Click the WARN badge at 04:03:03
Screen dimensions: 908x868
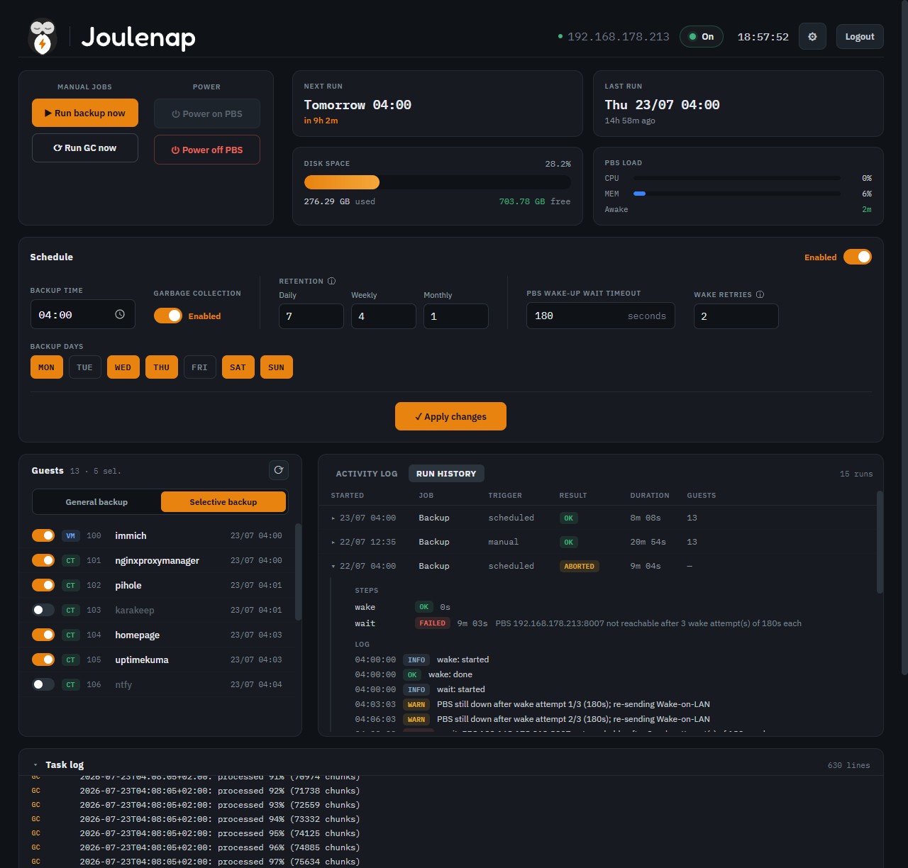pyautogui.click(x=416, y=704)
